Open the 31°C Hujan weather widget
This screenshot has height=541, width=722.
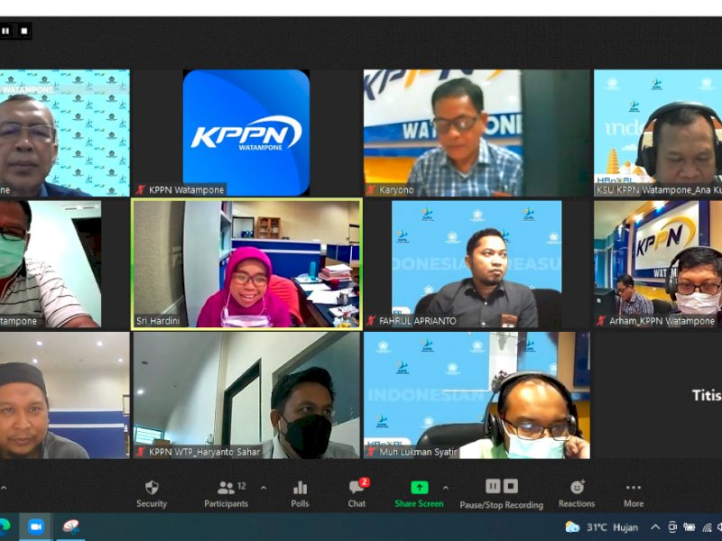pyautogui.click(x=602, y=527)
